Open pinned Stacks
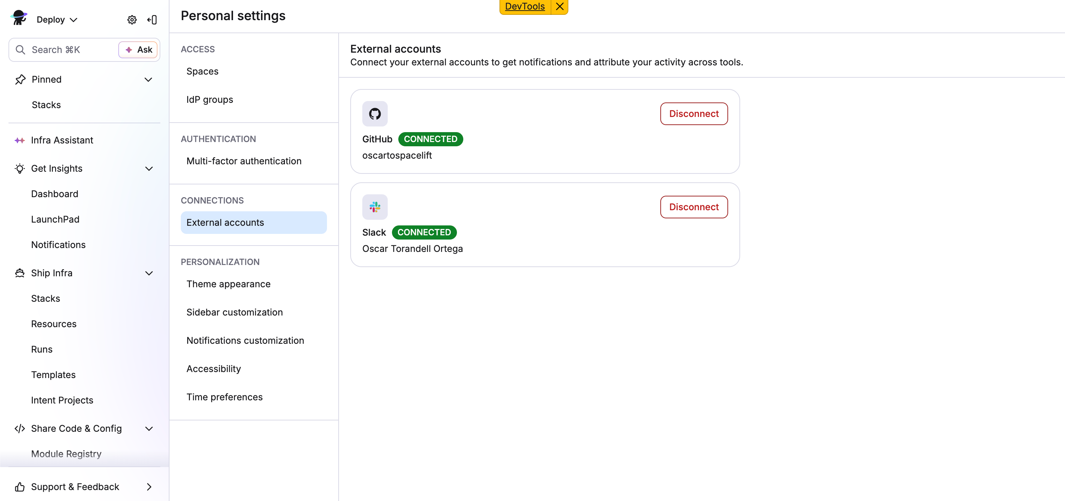The image size is (1065, 501). tap(46, 105)
